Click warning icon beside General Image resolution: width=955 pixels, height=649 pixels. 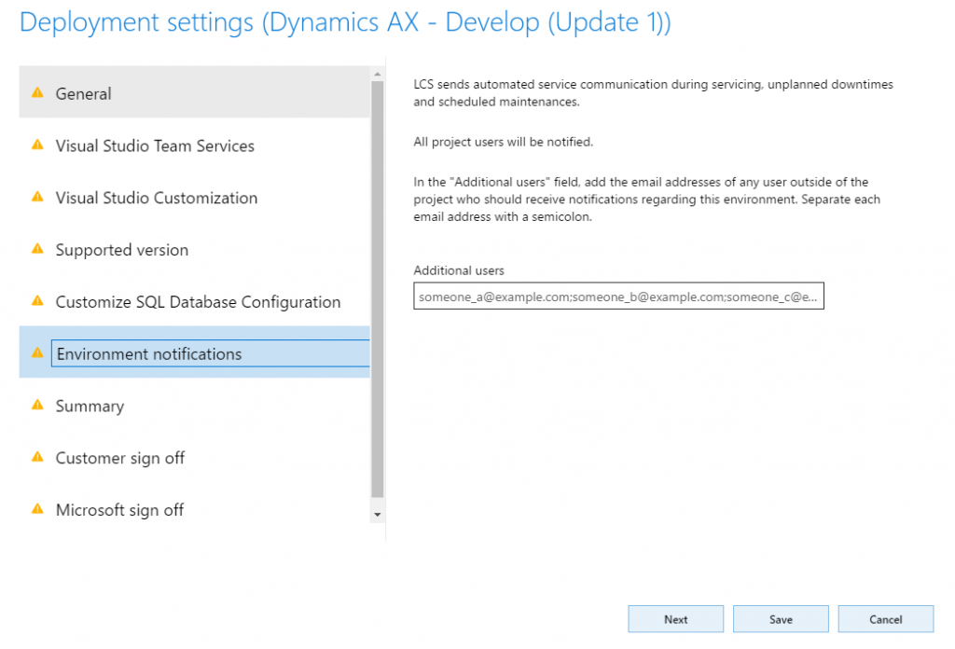pyautogui.click(x=37, y=92)
